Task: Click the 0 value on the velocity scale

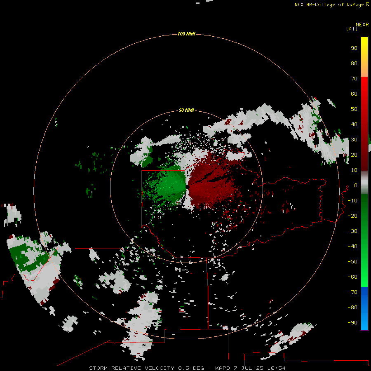Action: tap(356, 185)
